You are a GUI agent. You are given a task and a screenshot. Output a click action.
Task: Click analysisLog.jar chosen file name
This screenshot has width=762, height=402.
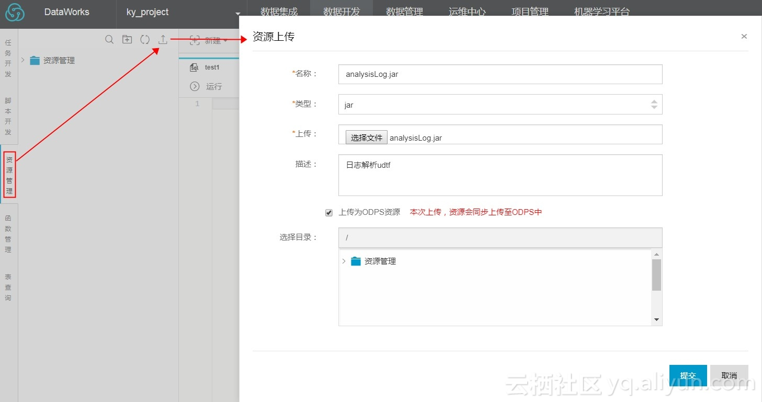[x=416, y=138]
